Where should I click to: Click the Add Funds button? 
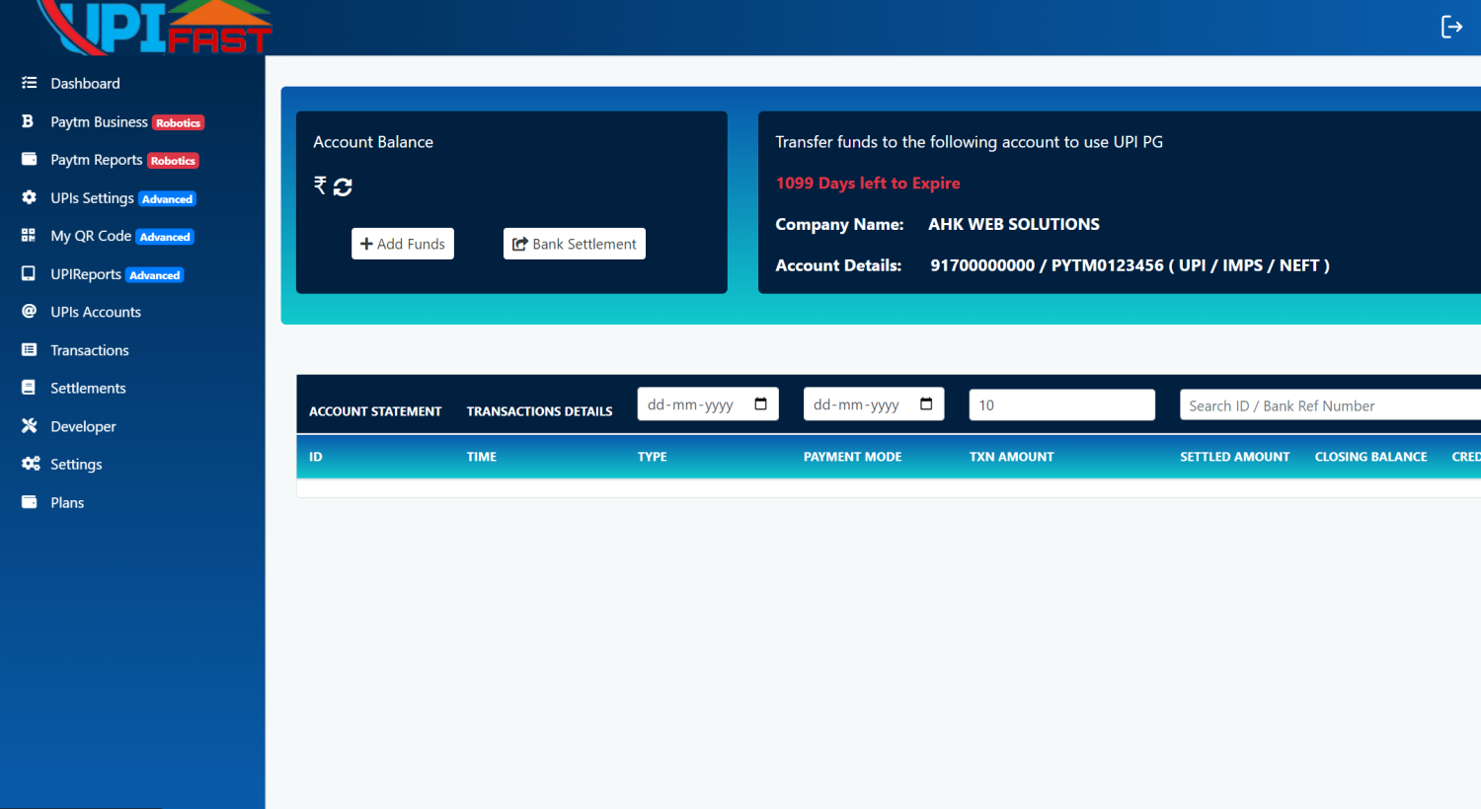tap(403, 244)
